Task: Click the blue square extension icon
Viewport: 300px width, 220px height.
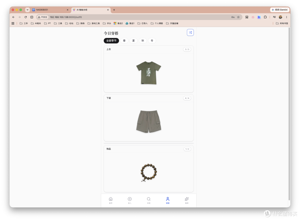Action: (x=259, y=17)
